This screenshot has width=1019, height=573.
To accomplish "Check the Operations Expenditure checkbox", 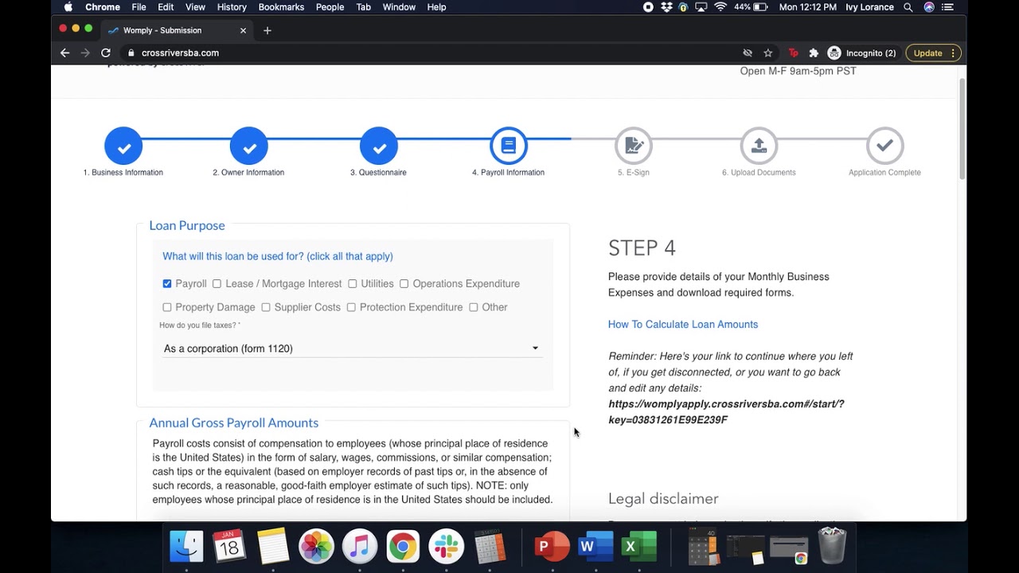I will [x=404, y=284].
